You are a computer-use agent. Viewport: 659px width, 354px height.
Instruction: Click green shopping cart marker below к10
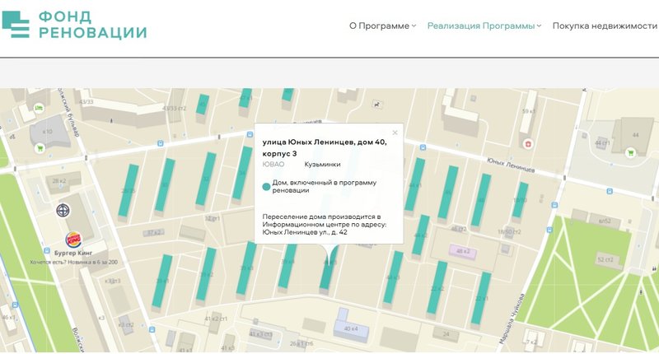point(40,149)
